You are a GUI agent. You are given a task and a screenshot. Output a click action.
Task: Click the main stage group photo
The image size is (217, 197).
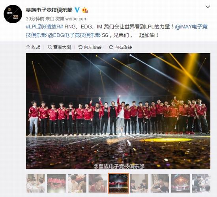(x=118, y=111)
